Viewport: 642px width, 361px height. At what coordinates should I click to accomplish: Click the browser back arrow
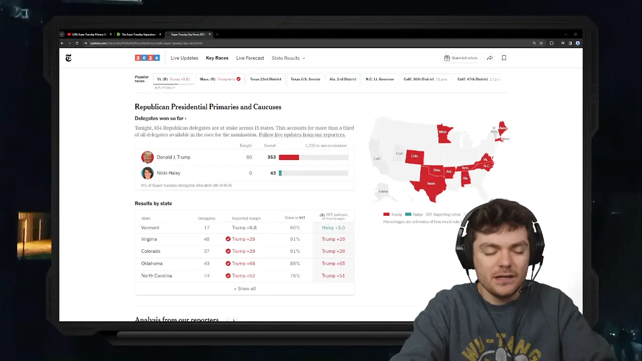pyautogui.click(x=62, y=43)
